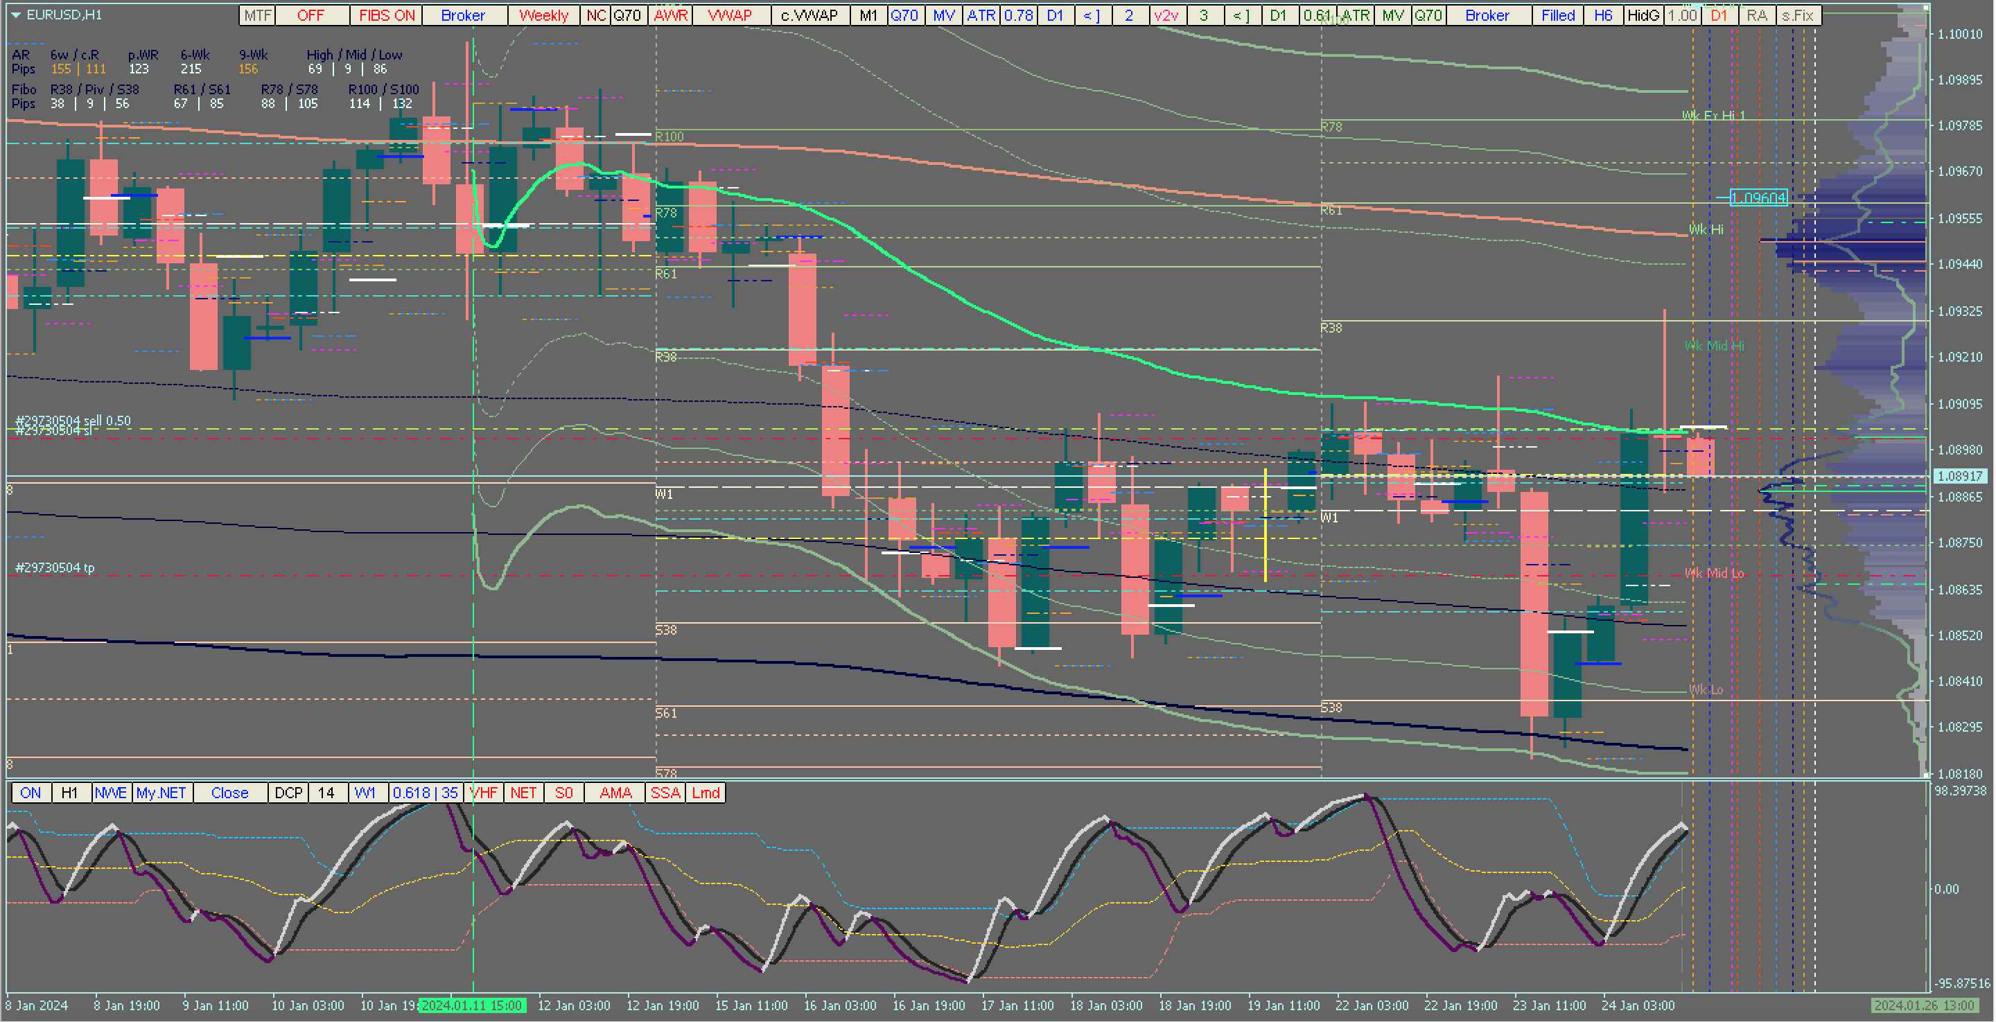Viewport: 1996px width, 1022px height.
Task: Click the c.VWAP button
Action: (809, 15)
